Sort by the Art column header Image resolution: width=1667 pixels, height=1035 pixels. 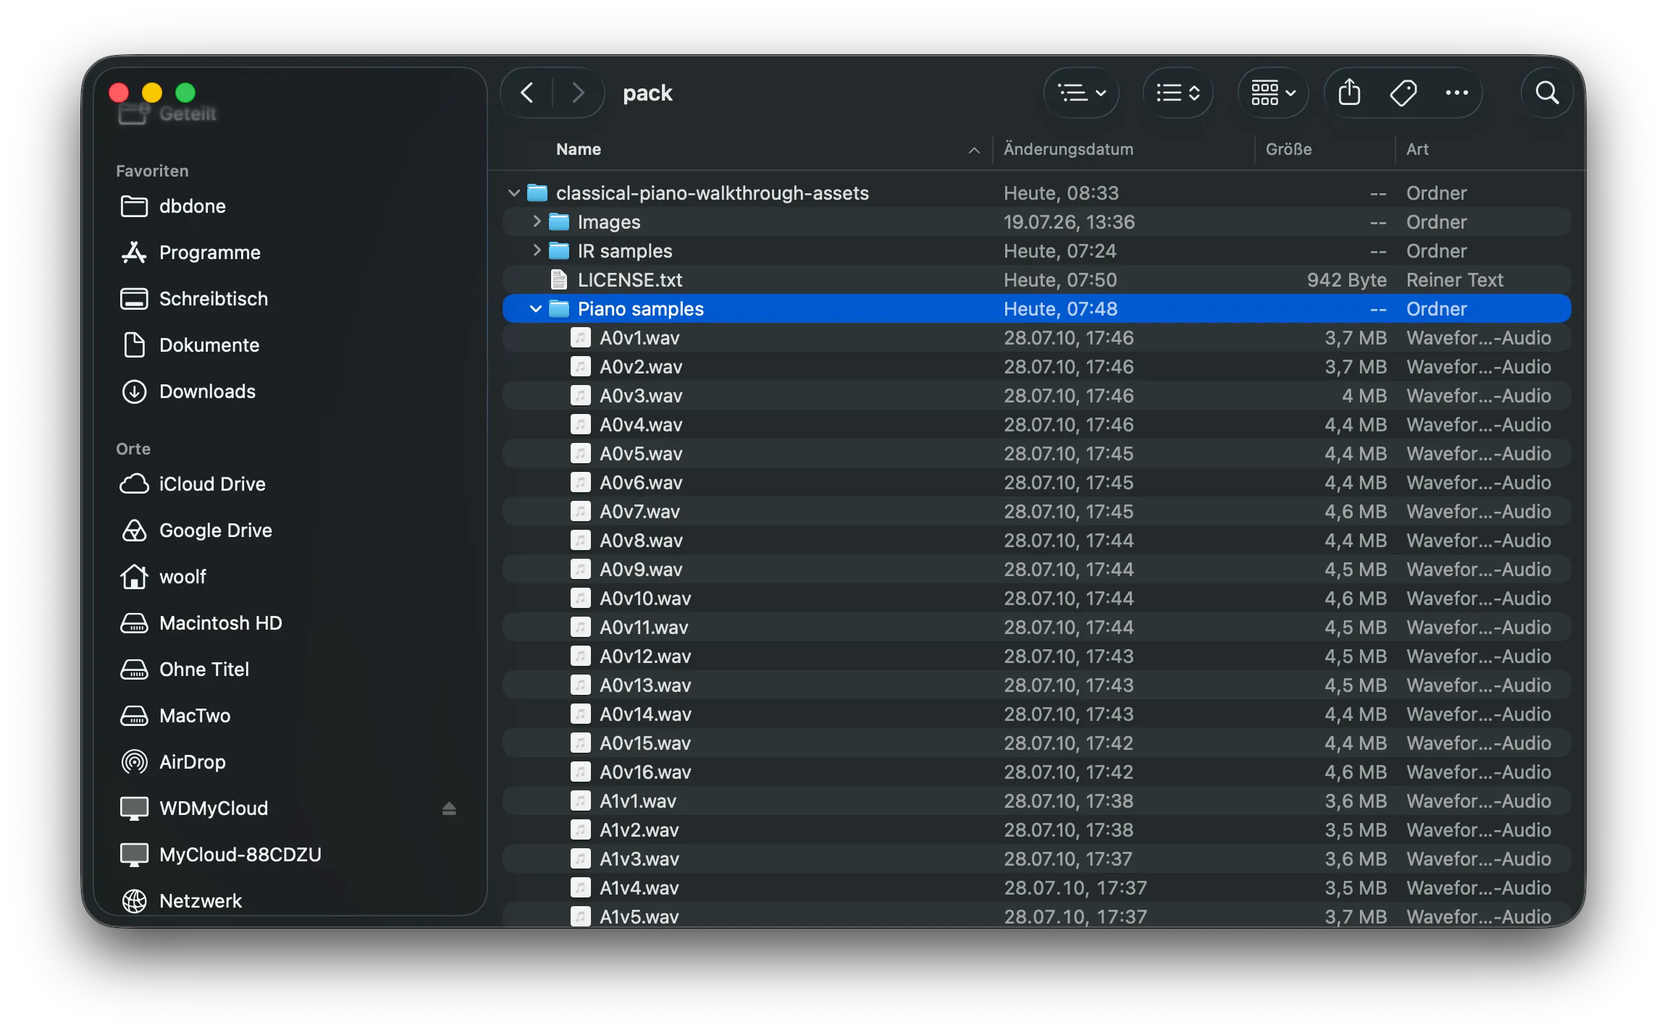(1417, 149)
